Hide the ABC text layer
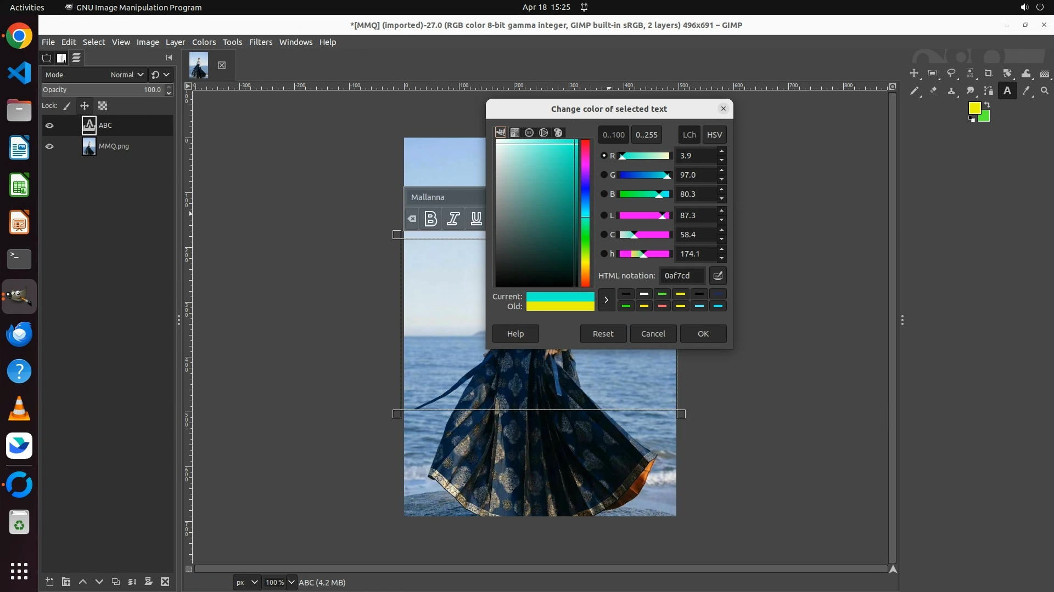The width and height of the screenshot is (1054, 592). coord(49,126)
